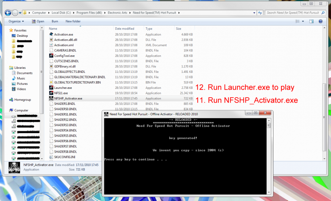Click the Help question mark icon
Image resolution: width=331 pixels, height=201 pixels.
click(320, 21)
